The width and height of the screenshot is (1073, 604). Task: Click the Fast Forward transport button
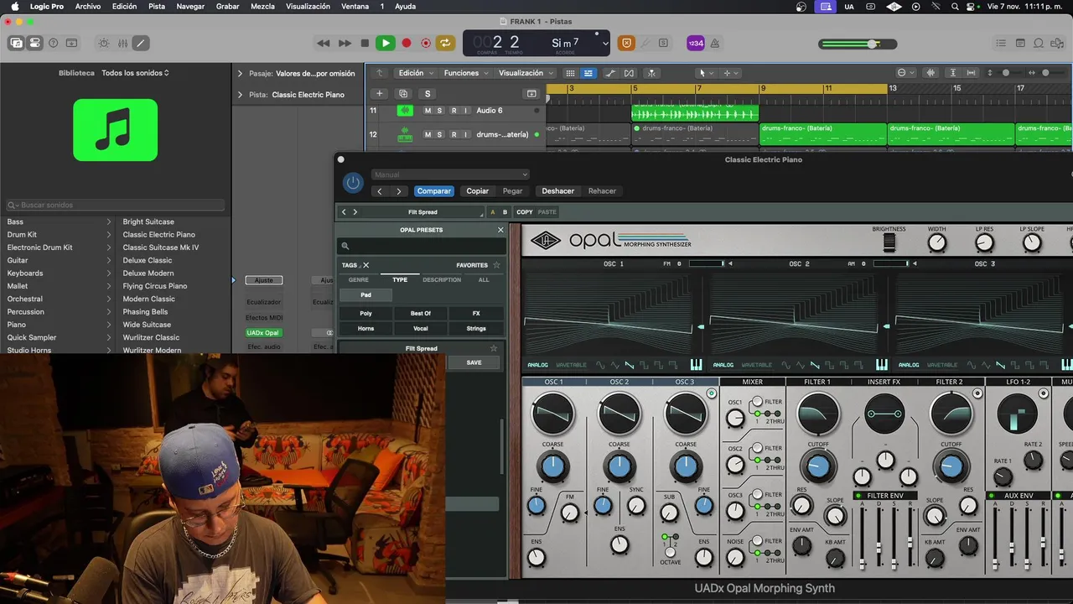pyautogui.click(x=345, y=43)
